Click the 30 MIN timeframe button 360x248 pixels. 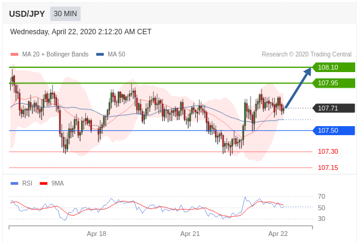[65, 14]
